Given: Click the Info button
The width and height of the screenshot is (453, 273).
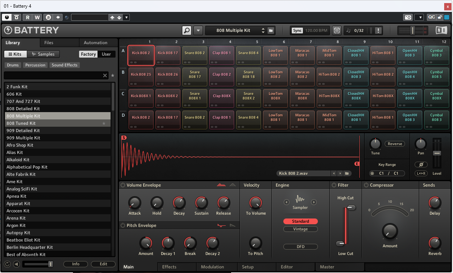Looking at the screenshot, I should click(x=76, y=264).
